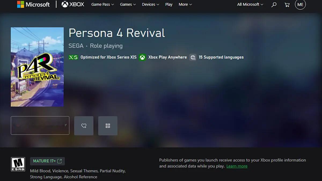Click the Optimized for Xbox Series X|S badge icon
Viewport: 322px width, 181px height.
coord(73,57)
